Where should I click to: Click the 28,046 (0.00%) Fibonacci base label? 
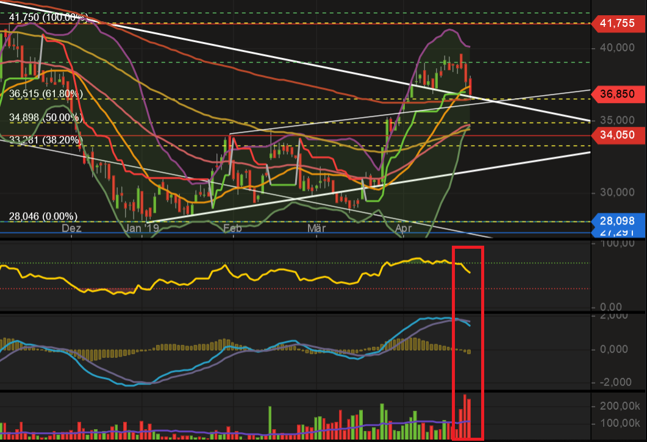point(41,216)
